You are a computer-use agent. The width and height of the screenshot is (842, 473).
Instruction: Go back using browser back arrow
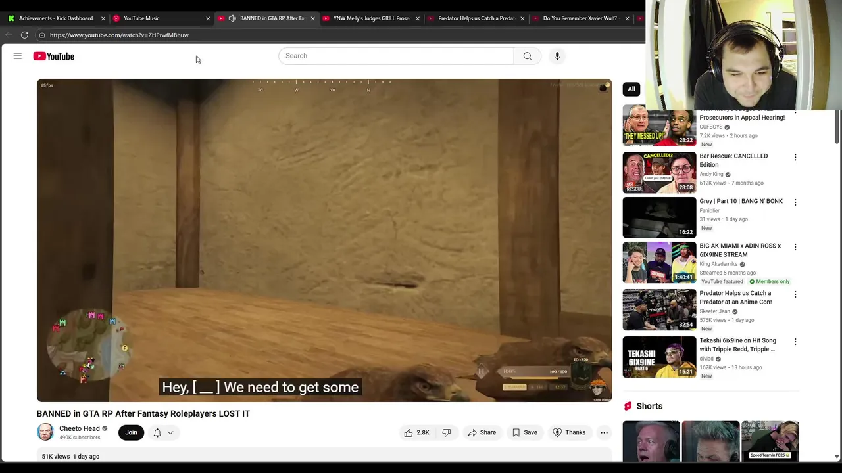click(x=9, y=35)
